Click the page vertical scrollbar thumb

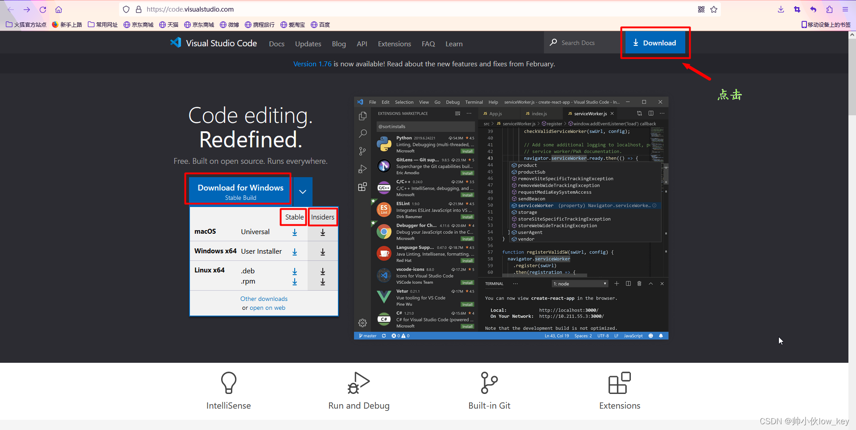click(x=852, y=78)
